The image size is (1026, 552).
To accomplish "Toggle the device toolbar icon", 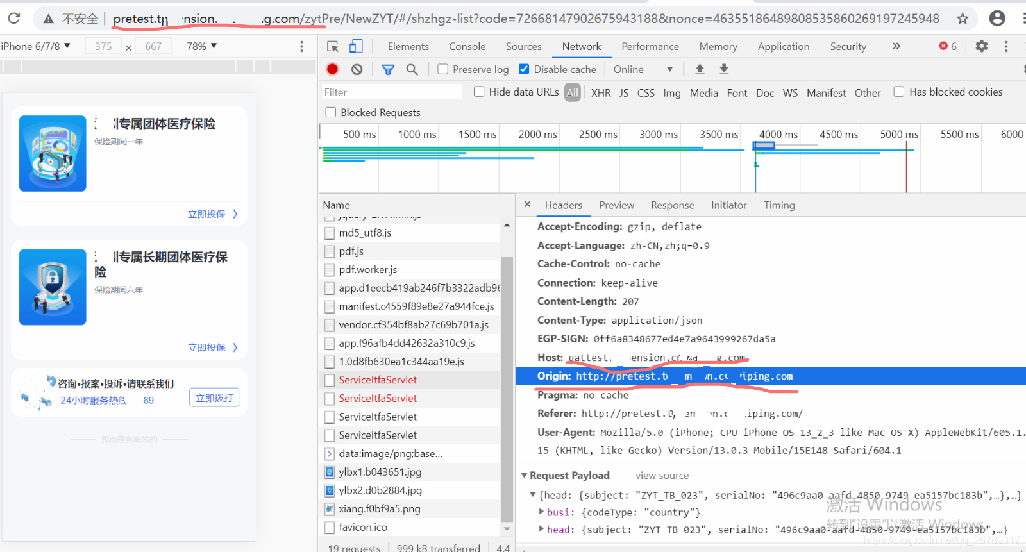I will [x=356, y=46].
